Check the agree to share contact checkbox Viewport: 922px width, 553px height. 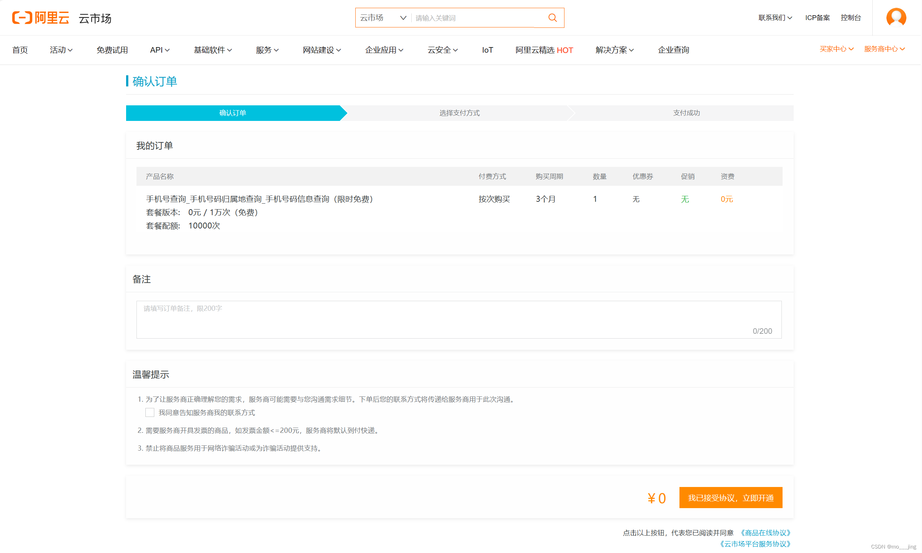[x=150, y=412]
